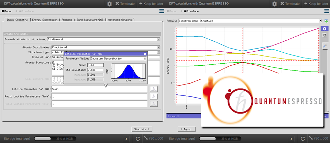Switch to the Input Geometry tab
The image size is (330, 143).
[x=17, y=20]
